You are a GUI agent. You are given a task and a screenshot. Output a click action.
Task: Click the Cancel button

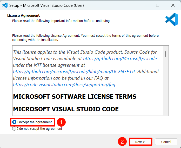coord(166,142)
